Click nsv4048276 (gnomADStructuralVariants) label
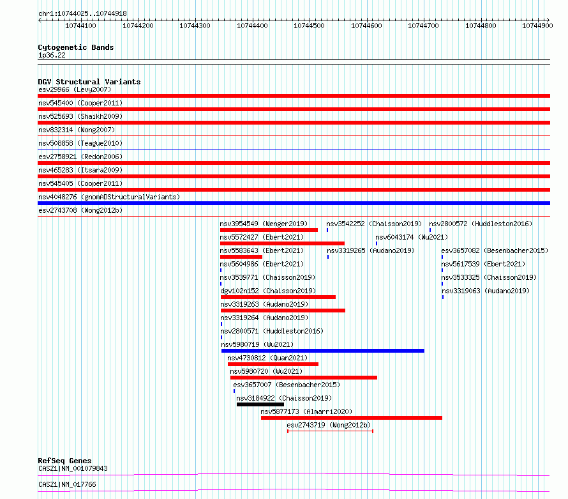Viewport: 568px width, 499px height. (x=109, y=197)
